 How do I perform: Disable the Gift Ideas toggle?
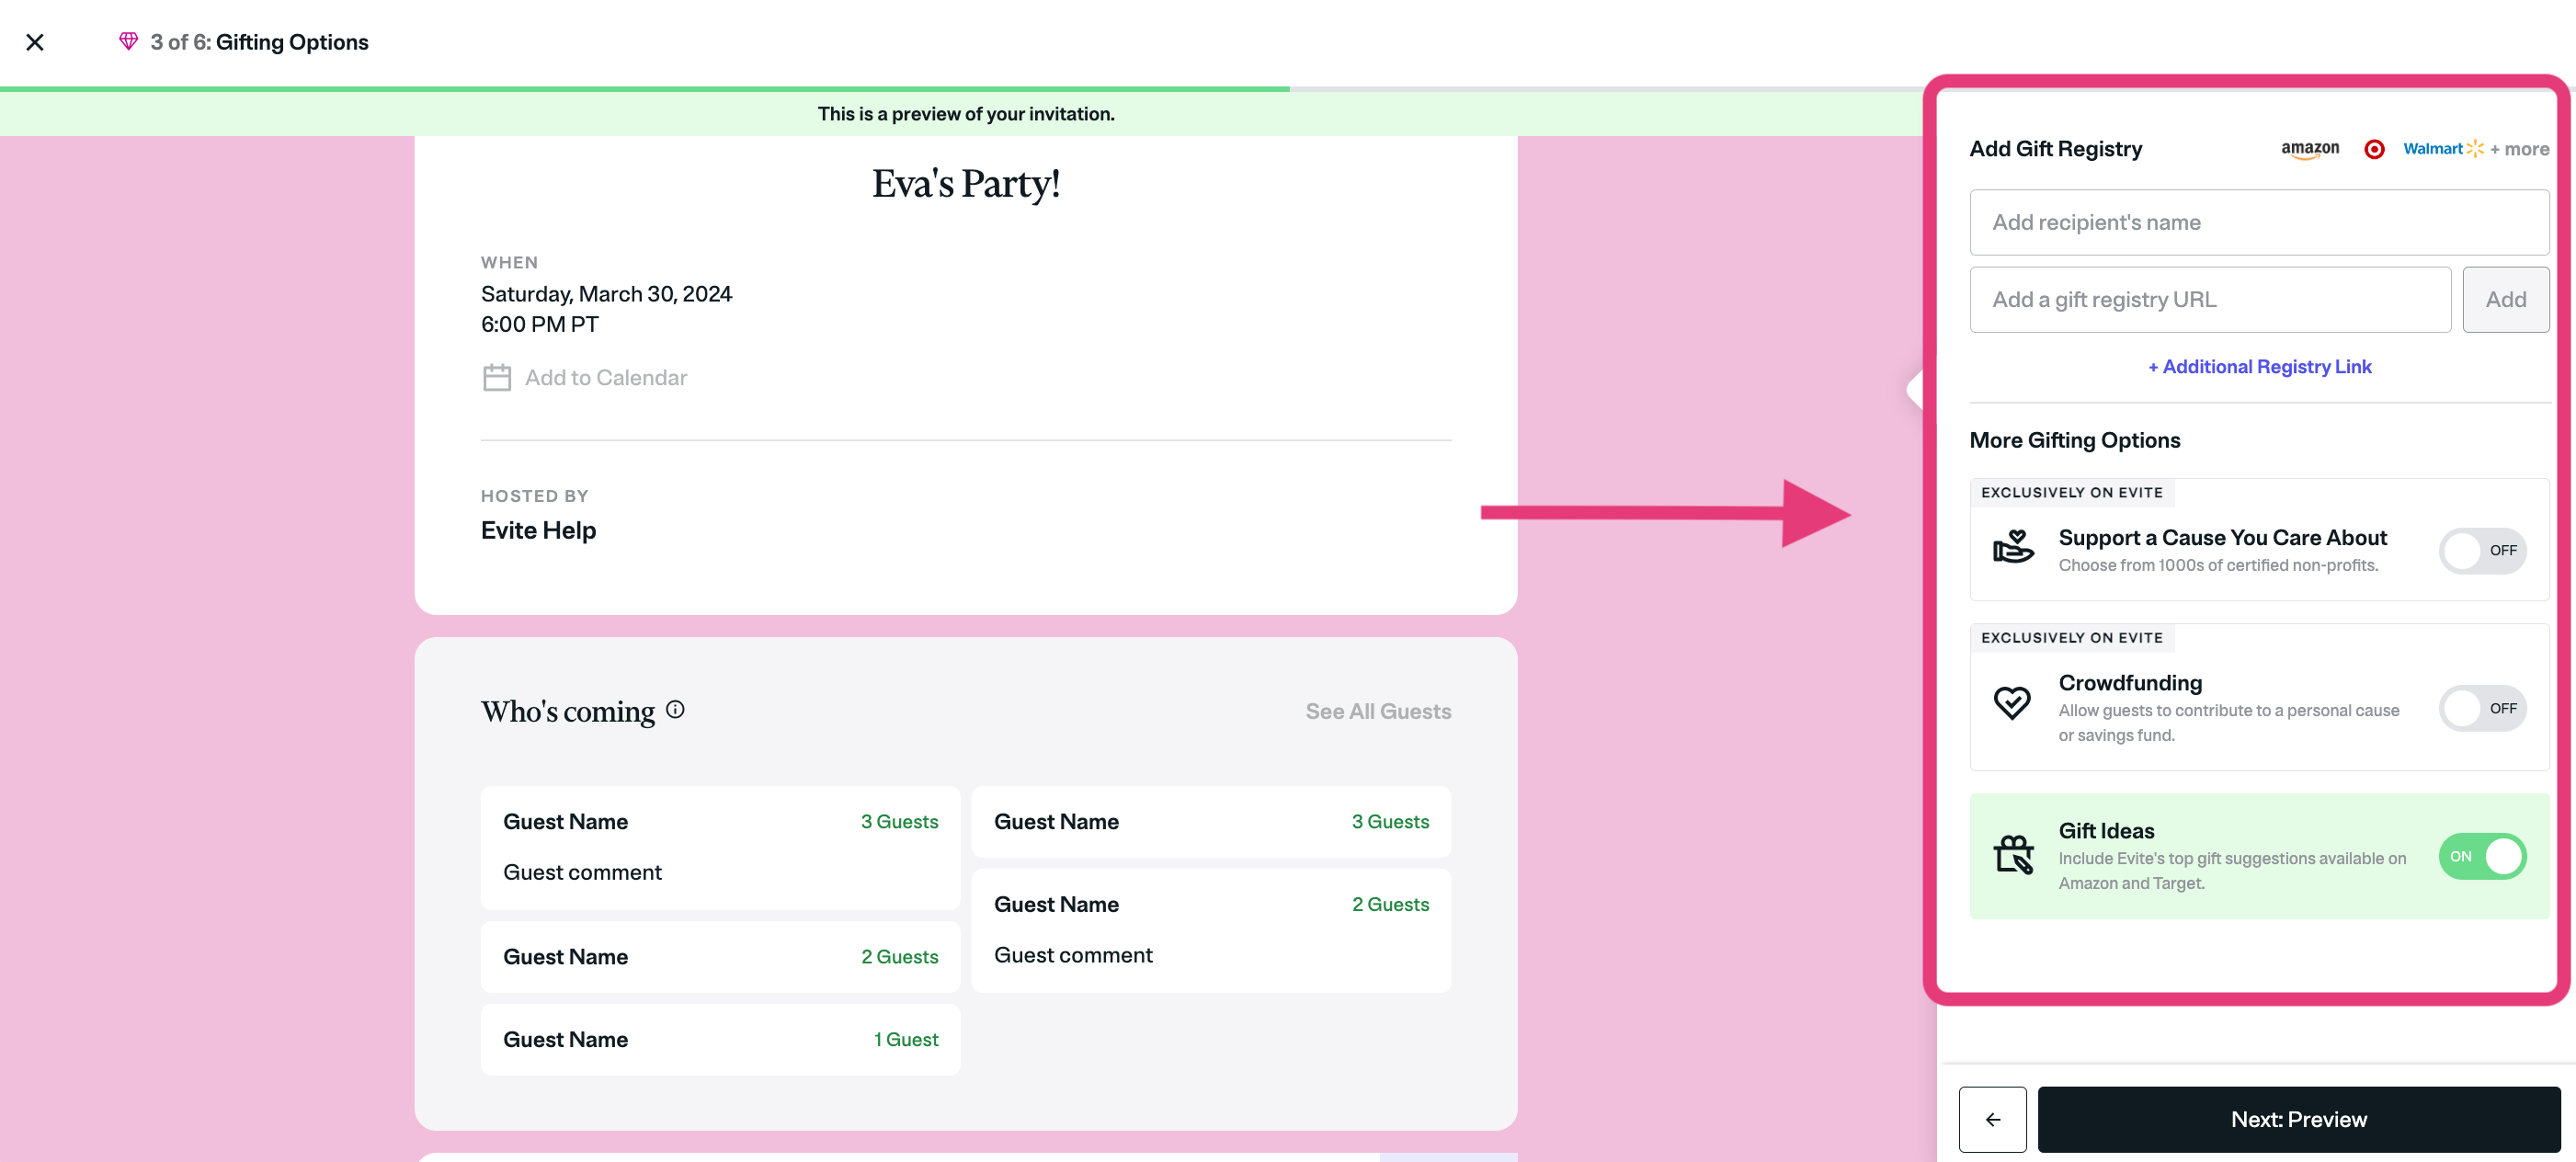(x=2482, y=857)
